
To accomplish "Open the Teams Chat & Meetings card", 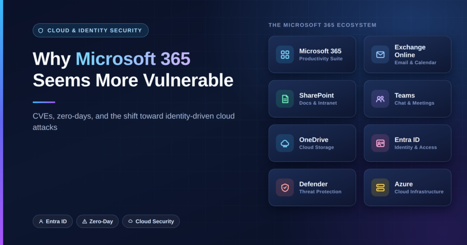I will click(407, 99).
